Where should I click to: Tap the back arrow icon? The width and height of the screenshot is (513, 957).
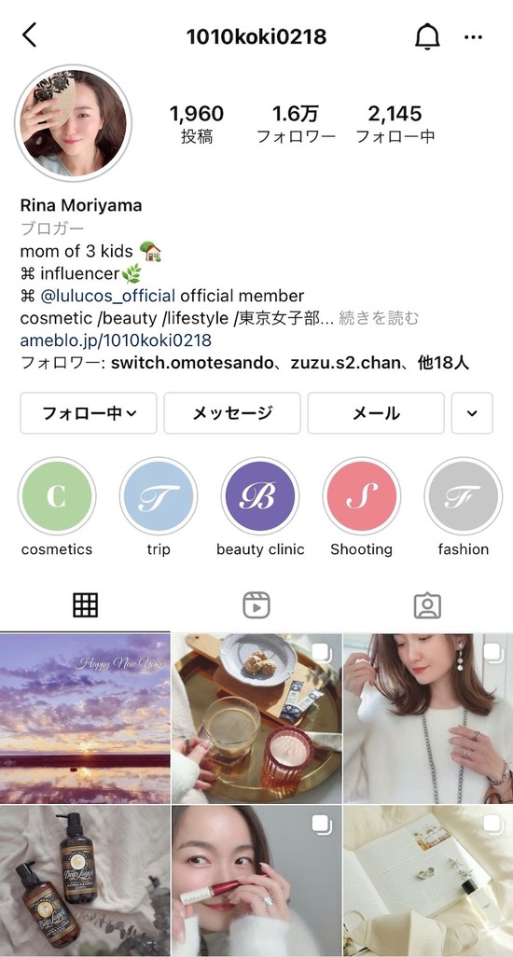[x=29, y=35]
